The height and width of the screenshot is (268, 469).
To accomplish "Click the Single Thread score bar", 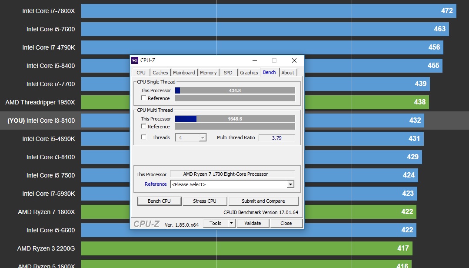I will 235,90.
